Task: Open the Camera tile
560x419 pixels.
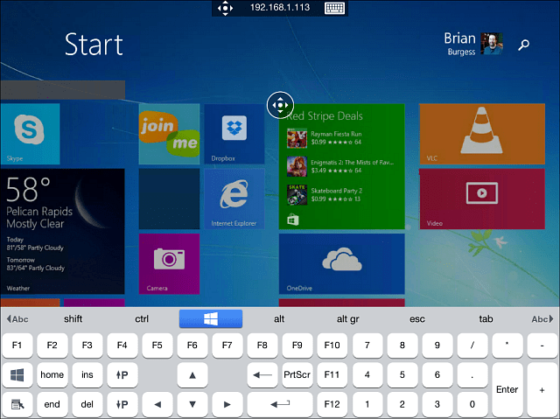Action: 169,264
